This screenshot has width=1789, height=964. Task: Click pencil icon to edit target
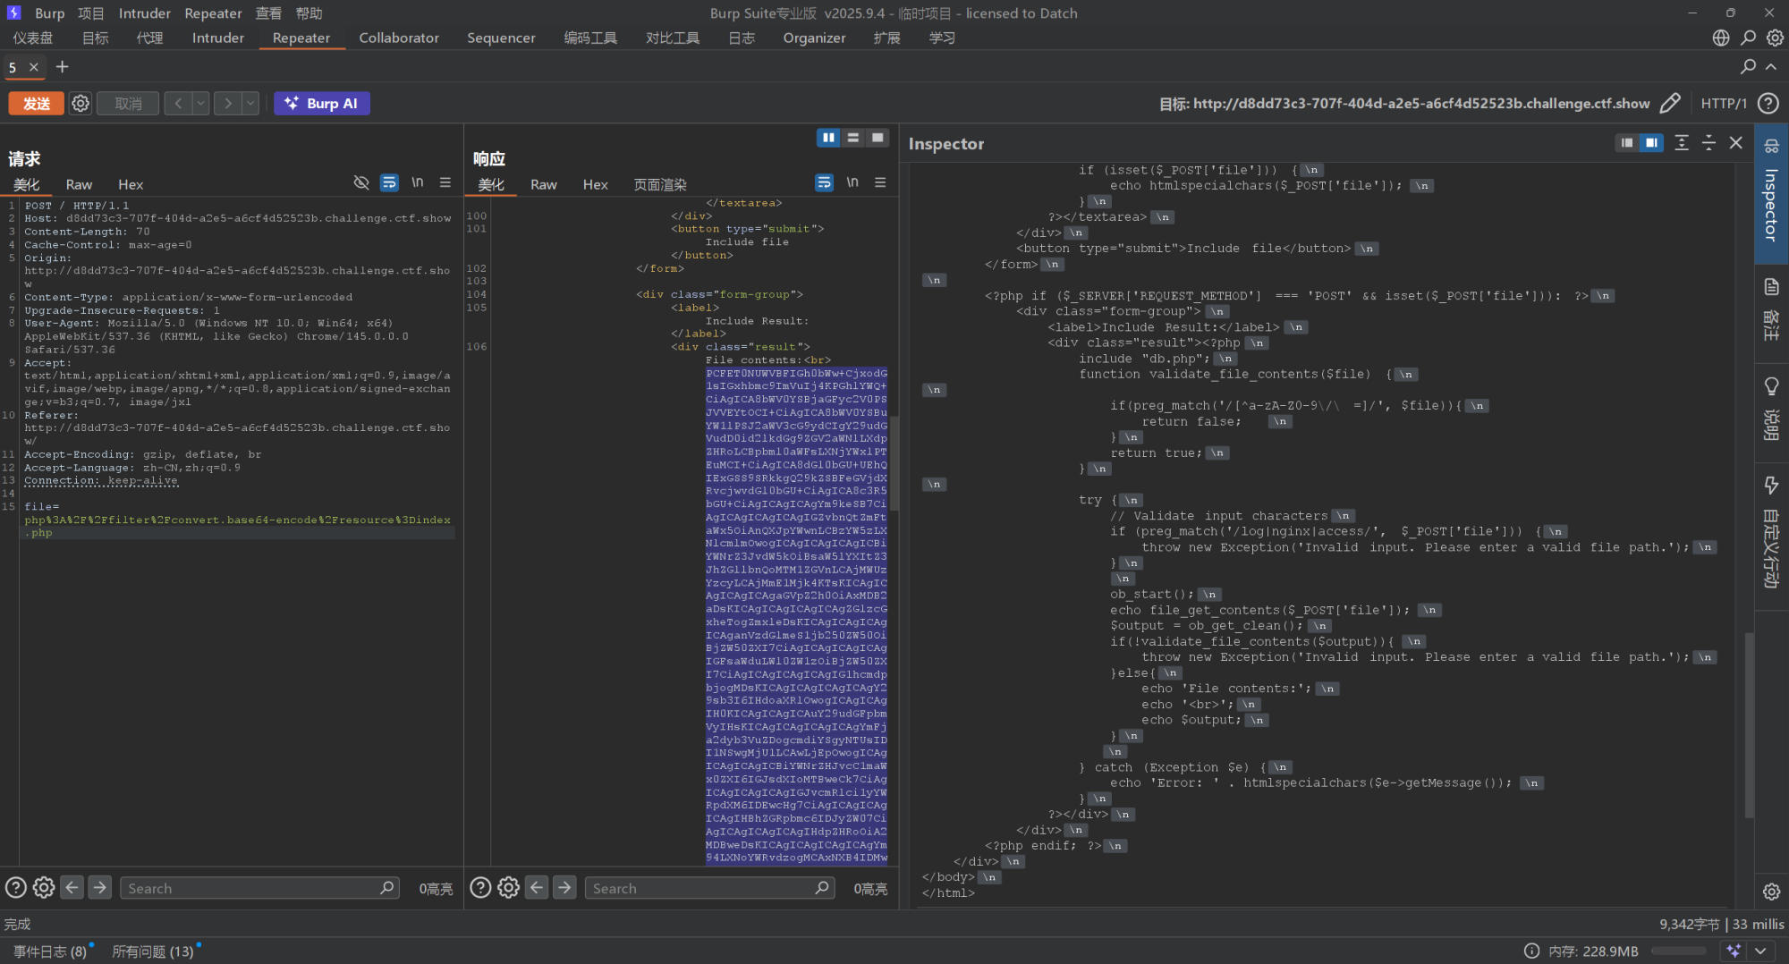tap(1669, 104)
